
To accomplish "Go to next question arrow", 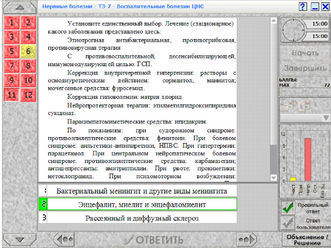I will coord(247,239).
